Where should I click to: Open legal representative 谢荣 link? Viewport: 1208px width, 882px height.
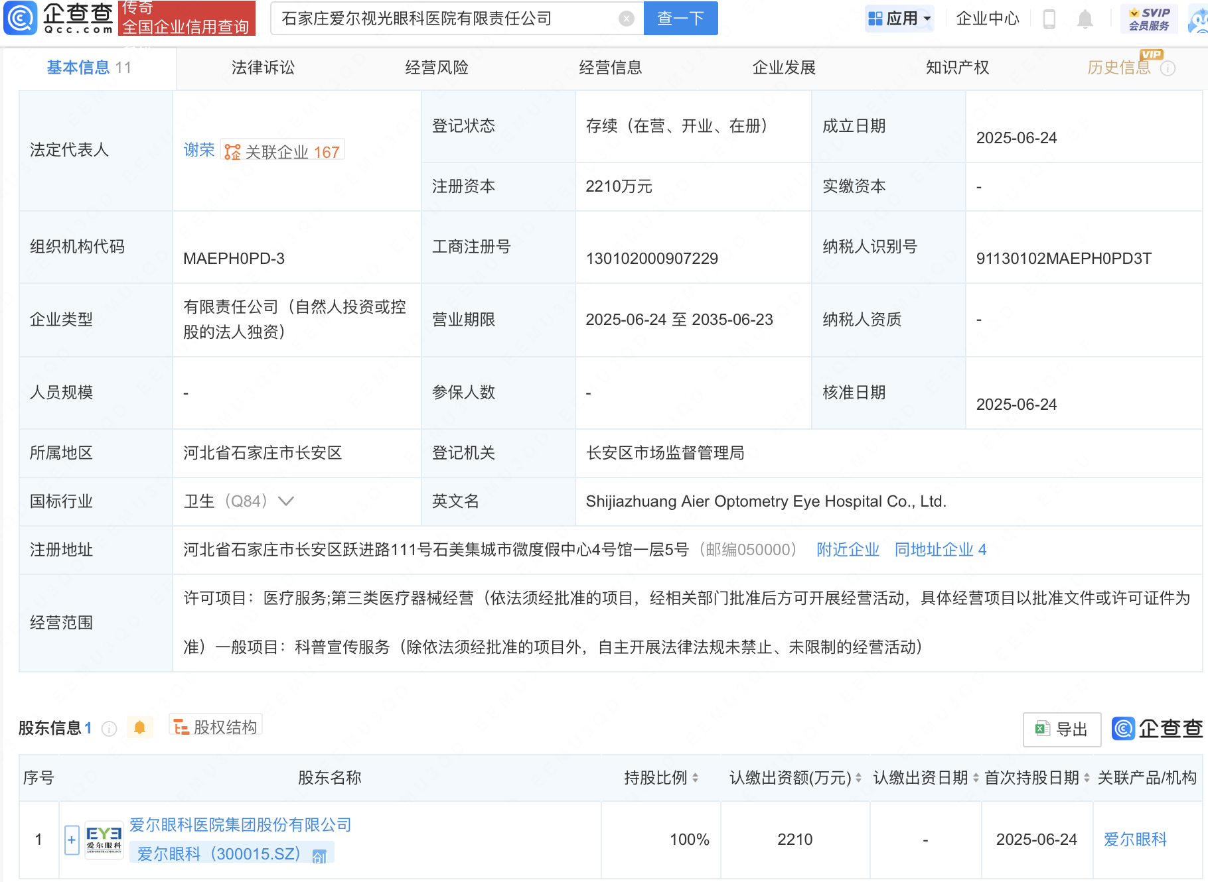(x=199, y=150)
